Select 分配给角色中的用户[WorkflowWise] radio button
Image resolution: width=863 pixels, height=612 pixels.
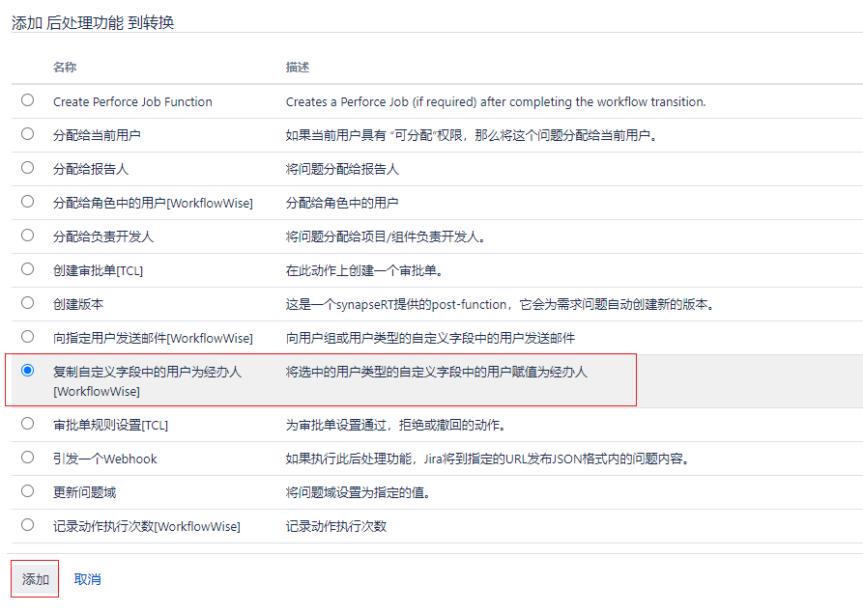tap(27, 202)
